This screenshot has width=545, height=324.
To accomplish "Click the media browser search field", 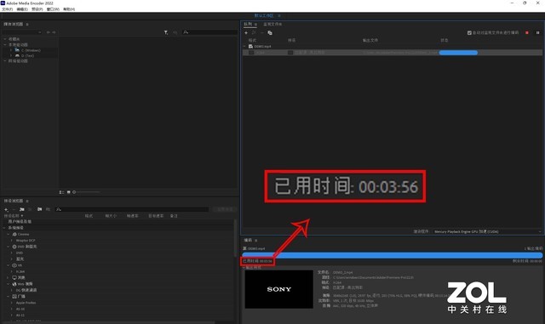I will pos(210,32).
